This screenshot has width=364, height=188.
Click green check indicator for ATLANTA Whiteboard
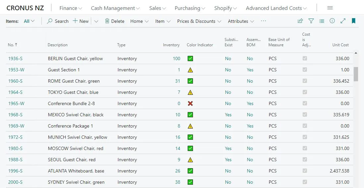click(190, 171)
